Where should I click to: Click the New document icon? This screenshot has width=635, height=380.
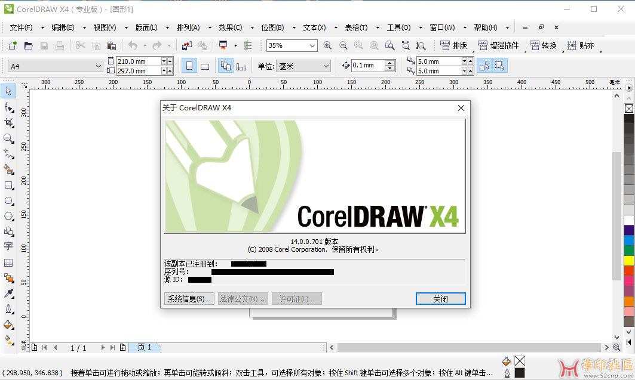(13, 45)
